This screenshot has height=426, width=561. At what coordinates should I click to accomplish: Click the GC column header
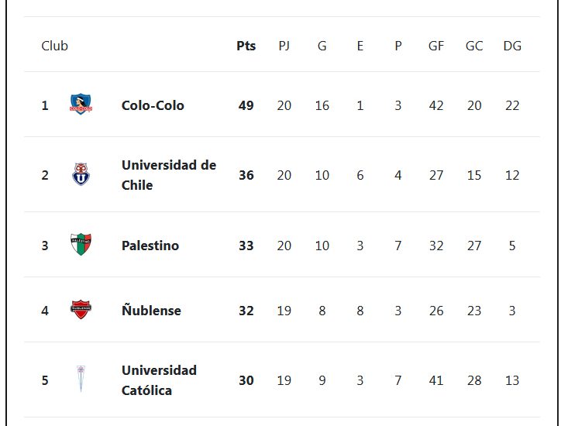click(474, 46)
